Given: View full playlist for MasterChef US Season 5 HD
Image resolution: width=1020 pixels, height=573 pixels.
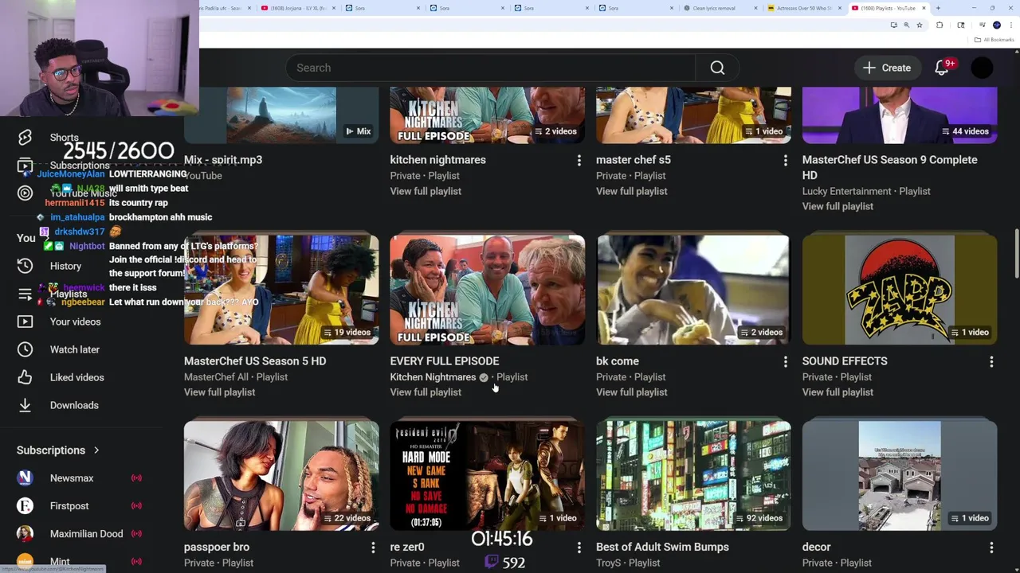Looking at the screenshot, I should point(219,392).
